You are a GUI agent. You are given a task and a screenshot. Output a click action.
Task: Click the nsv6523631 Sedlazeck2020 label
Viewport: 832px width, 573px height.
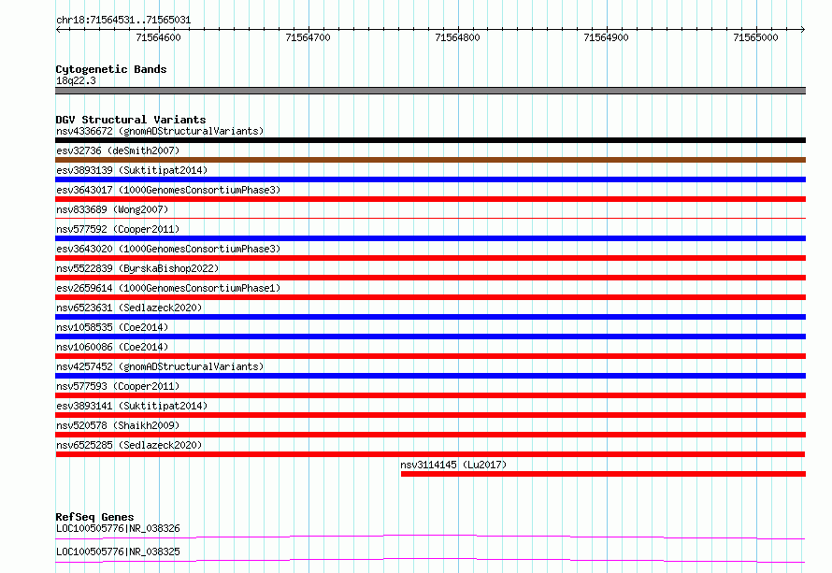pyautogui.click(x=129, y=308)
